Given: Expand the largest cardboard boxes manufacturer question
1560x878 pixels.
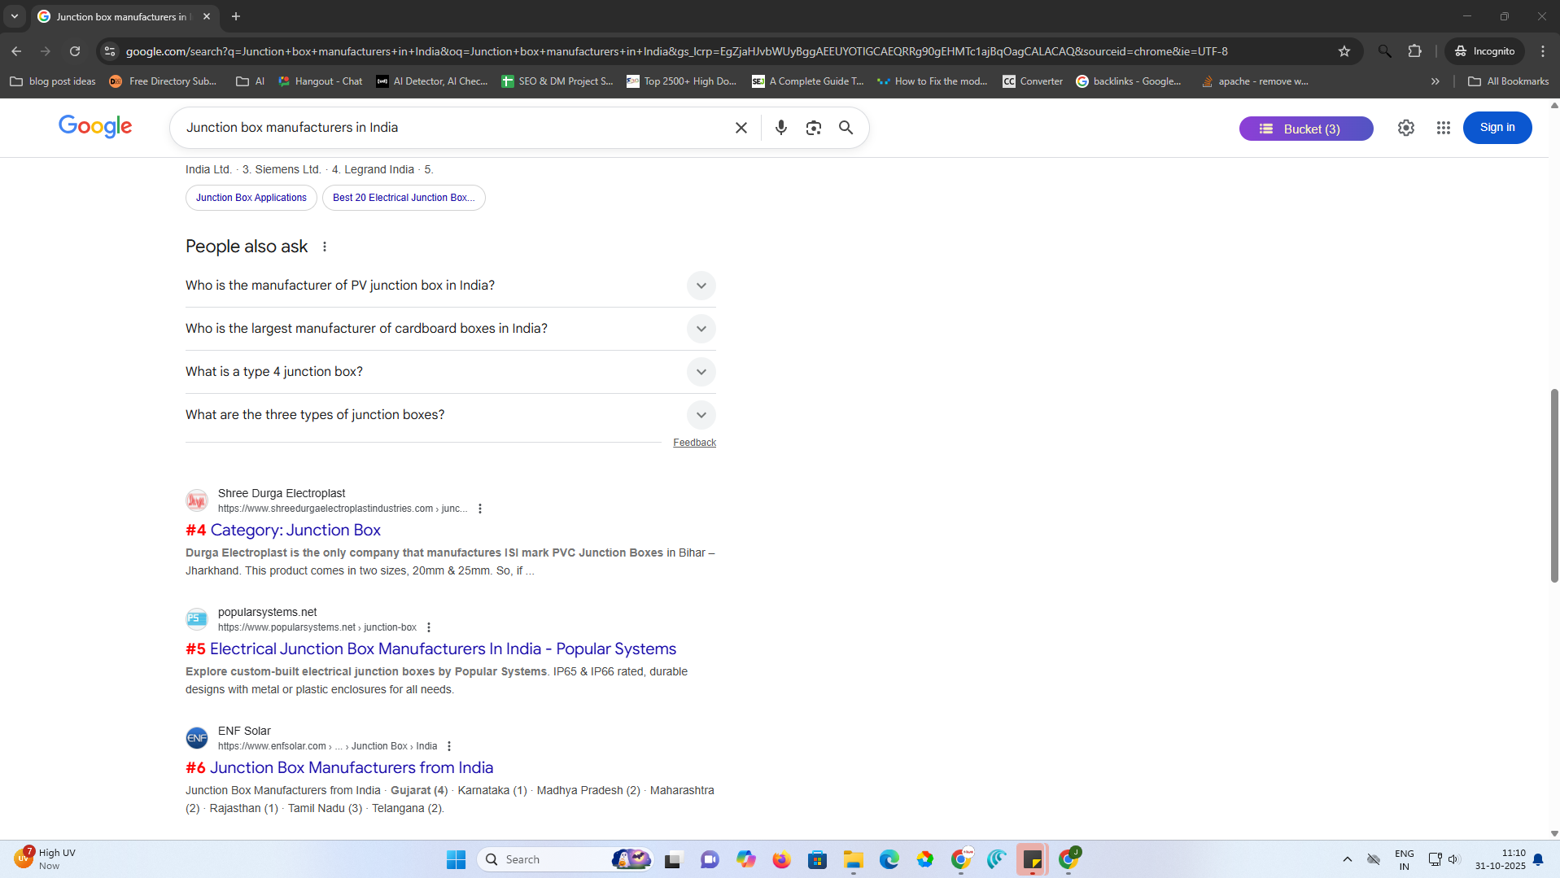Looking at the screenshot, I should coord(700,329).
